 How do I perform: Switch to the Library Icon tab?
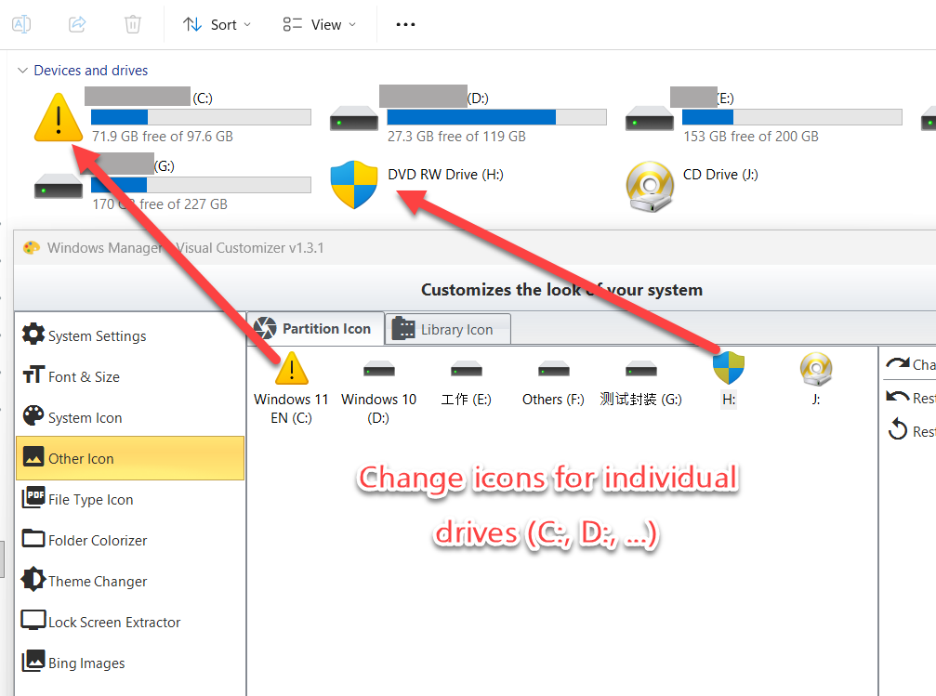pyautogui.click(x=448, y=330)
